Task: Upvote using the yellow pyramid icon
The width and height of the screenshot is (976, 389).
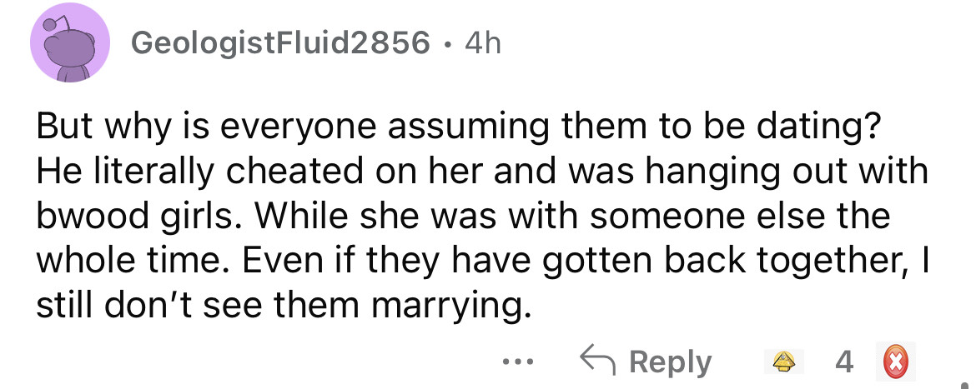Action: [x=782, y=362]
